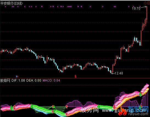Click the red S signal marker
This screenshot has width=150, height=117.
[x=76, y=76]
